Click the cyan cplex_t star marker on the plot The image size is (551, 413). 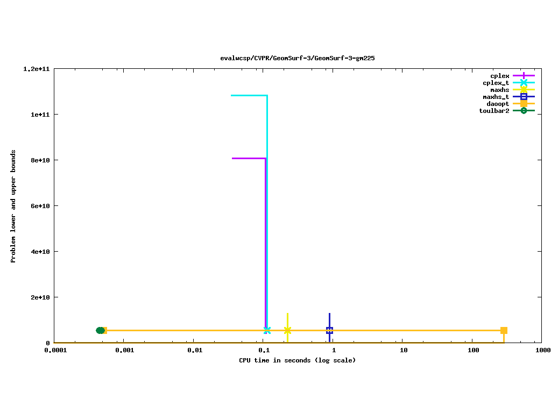[x=267, y=330]
